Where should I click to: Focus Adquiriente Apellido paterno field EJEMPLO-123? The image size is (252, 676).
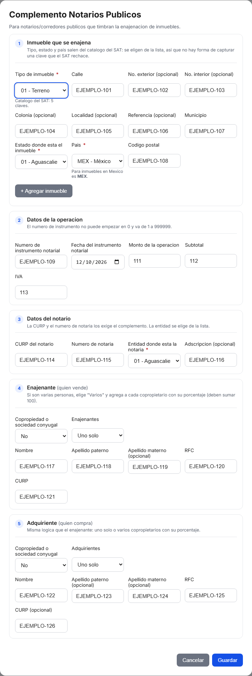coord(98,596)
